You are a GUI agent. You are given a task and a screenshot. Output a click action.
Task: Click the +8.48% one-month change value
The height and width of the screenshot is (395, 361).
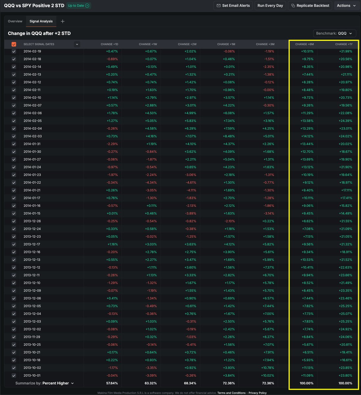coord(229,136)
